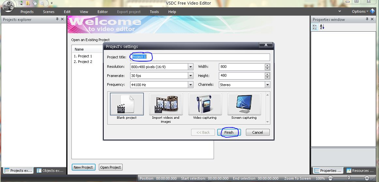
Task: Click the new project quick-access icon
Action: (x=21, y=3)
